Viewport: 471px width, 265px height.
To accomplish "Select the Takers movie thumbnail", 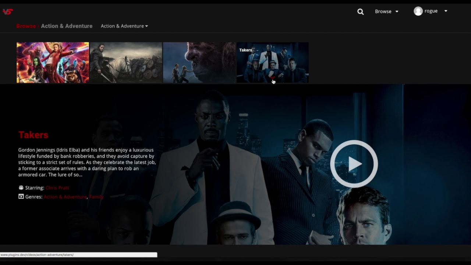I will pyautogui.click(x=272, y=62).
